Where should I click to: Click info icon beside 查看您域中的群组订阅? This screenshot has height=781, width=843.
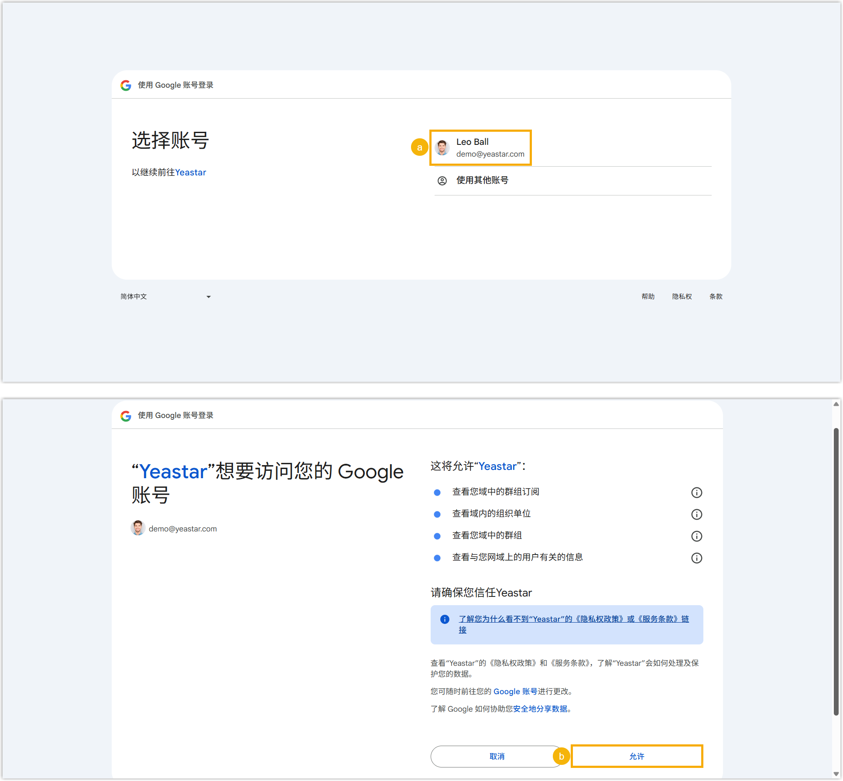(696, 493)
